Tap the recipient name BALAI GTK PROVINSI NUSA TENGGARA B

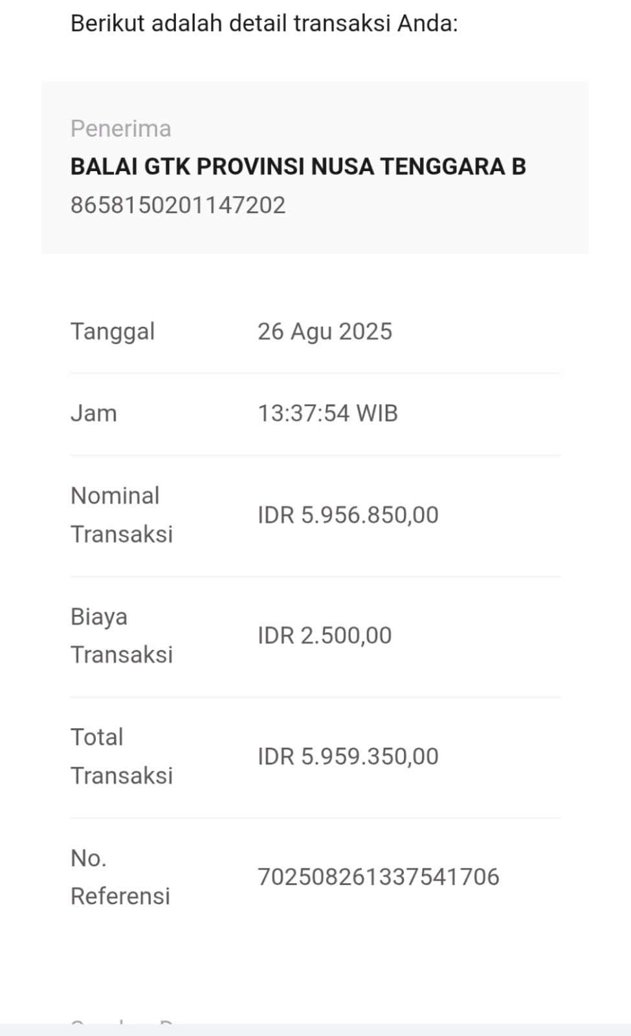pos(298,167)
